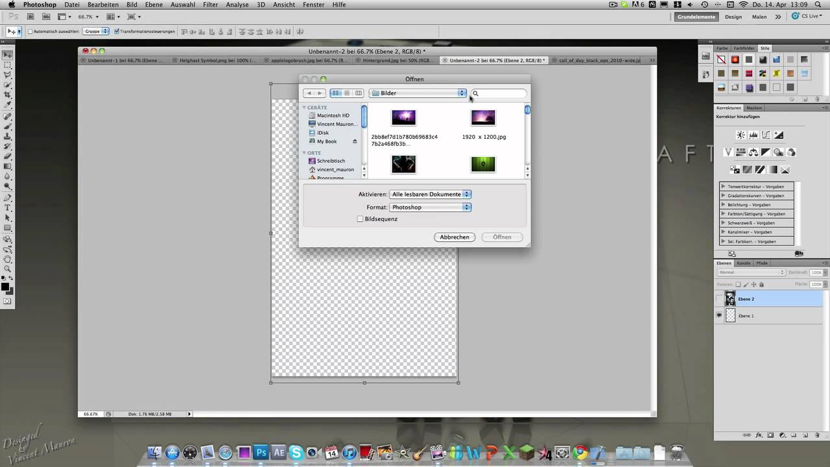Viewport: 830px width, 467px height.
Task: Expand Schwarzweiß – Vorgaben presets
Action: tap(723, 223)
